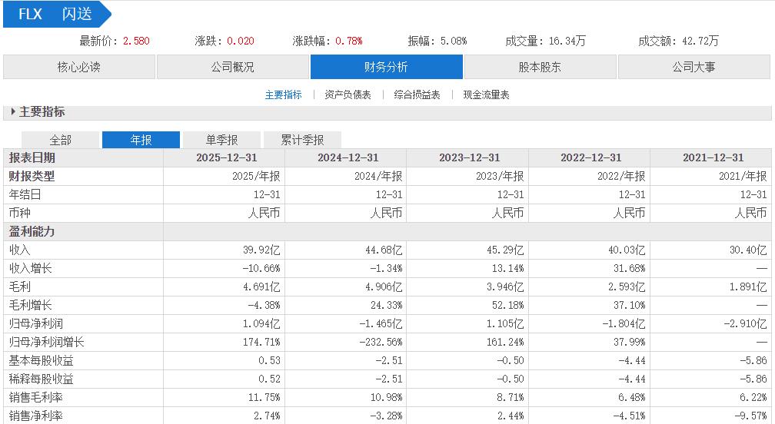Click the 归母净利润 row label
The height and width of the screenshot is (424, 775).
point(35,323)
